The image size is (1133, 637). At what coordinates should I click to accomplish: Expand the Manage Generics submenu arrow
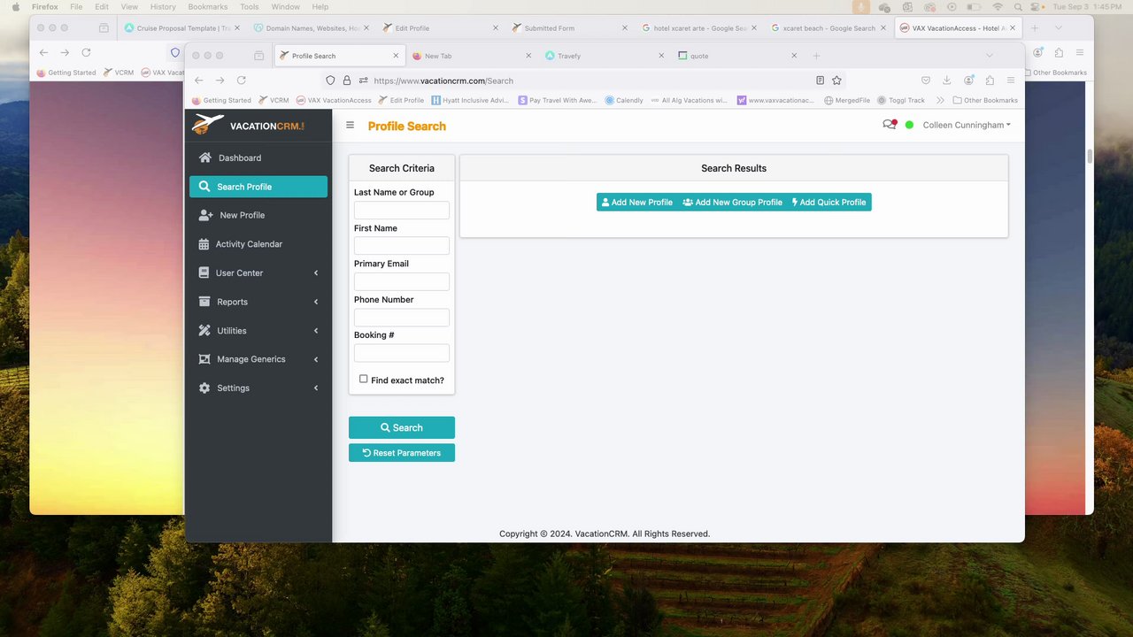coord(316,359)
